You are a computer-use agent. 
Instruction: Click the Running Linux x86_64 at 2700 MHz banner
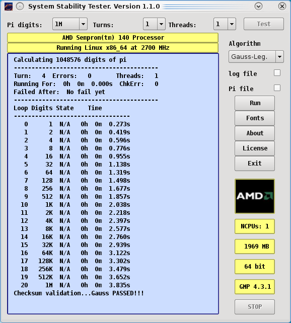pos(113,48)
